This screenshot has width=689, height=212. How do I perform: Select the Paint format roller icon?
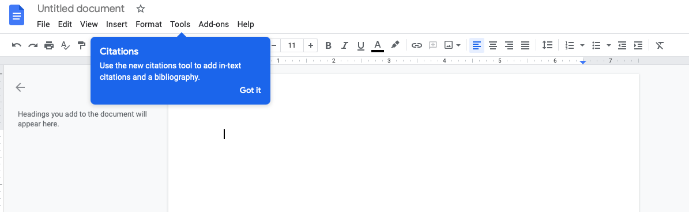81,45
